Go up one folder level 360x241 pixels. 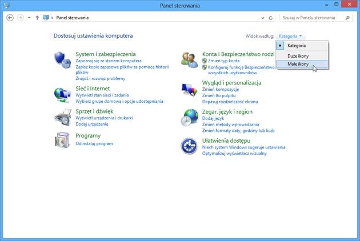click(37, 18)
